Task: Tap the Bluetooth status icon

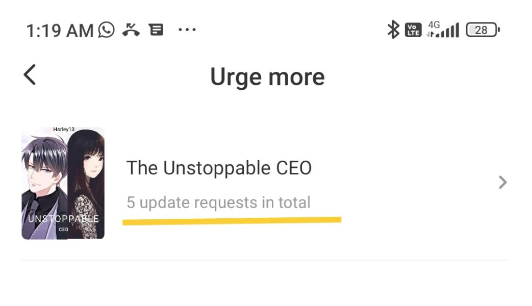Action: click(x=393, y=30)
